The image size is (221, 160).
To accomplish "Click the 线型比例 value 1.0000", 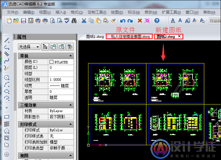I will 61,80.
